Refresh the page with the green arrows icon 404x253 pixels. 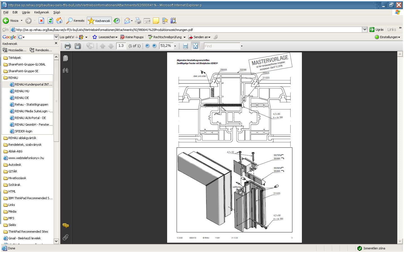(50, 21)
